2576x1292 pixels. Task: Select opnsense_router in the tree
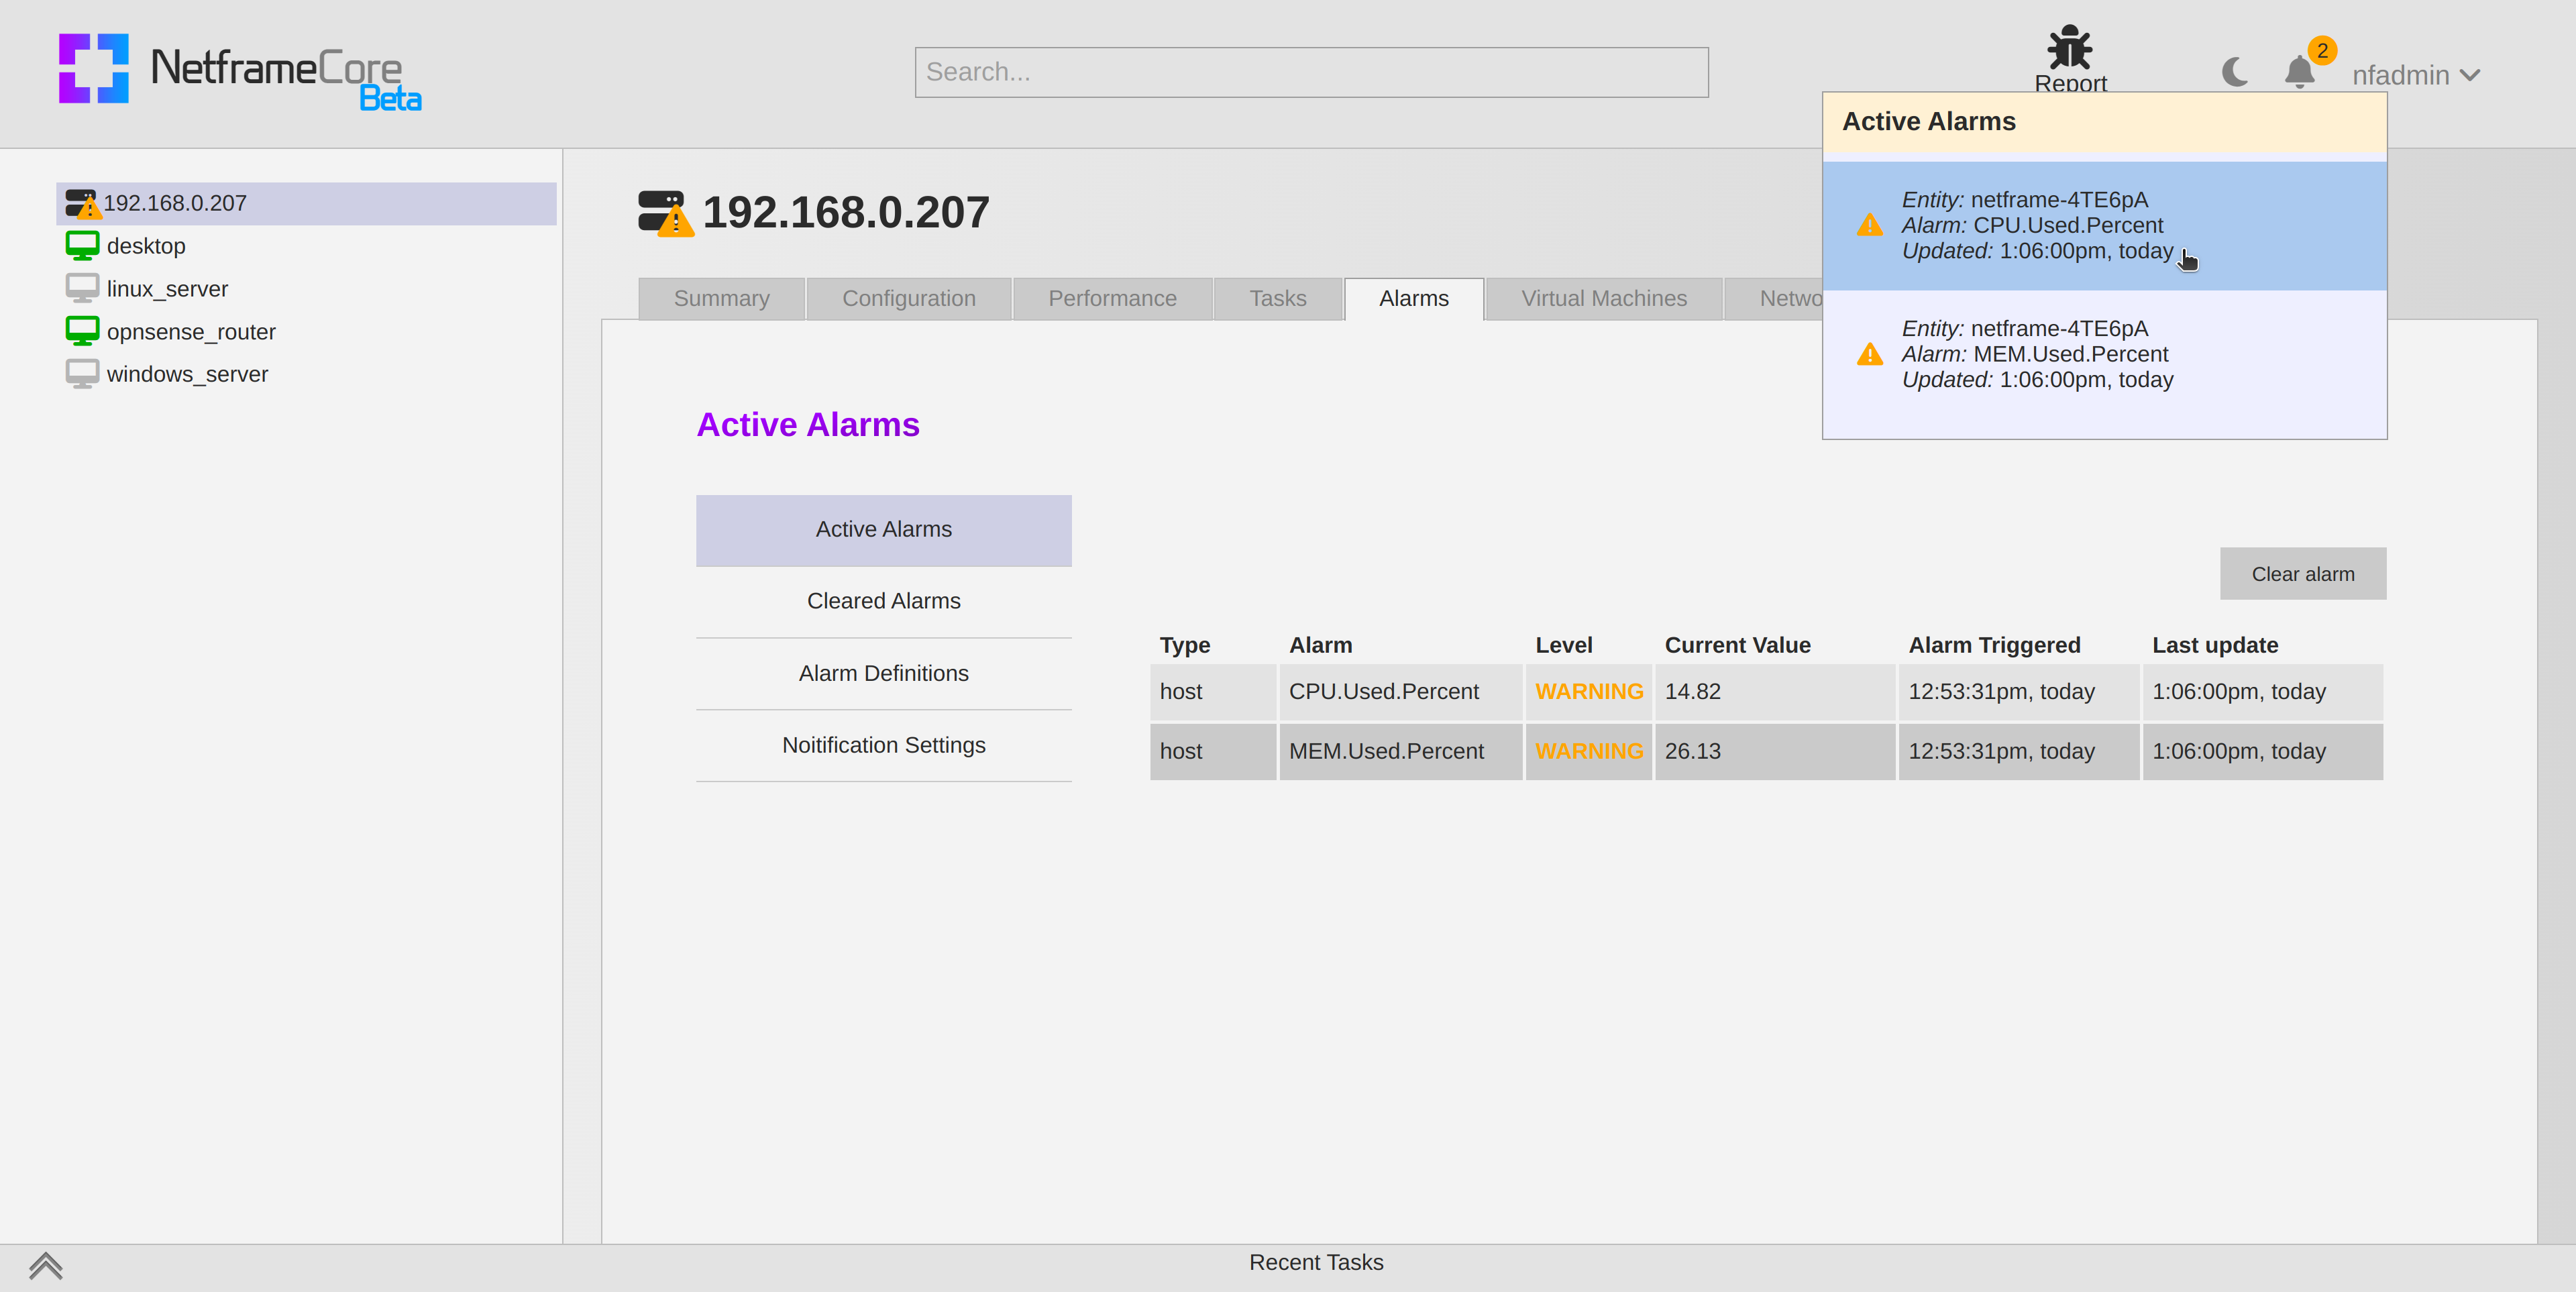coord(191,332)
